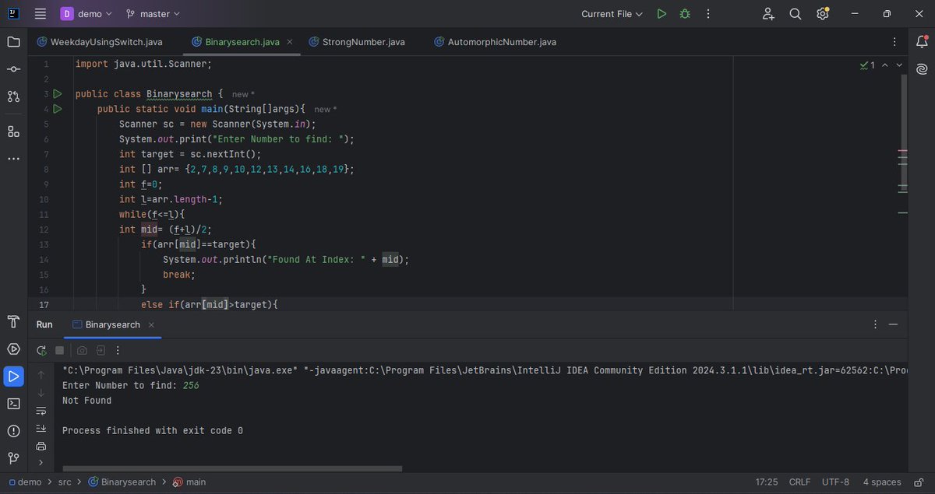Open IDE settings gear icon

823,14
